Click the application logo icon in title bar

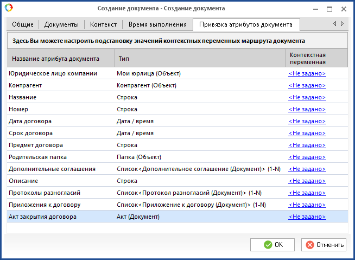(8, 8)
